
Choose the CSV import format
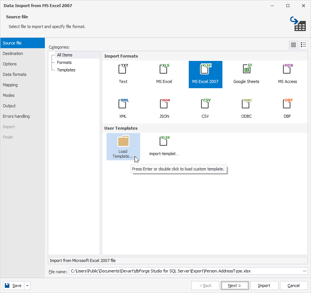[x=205, y=109]
